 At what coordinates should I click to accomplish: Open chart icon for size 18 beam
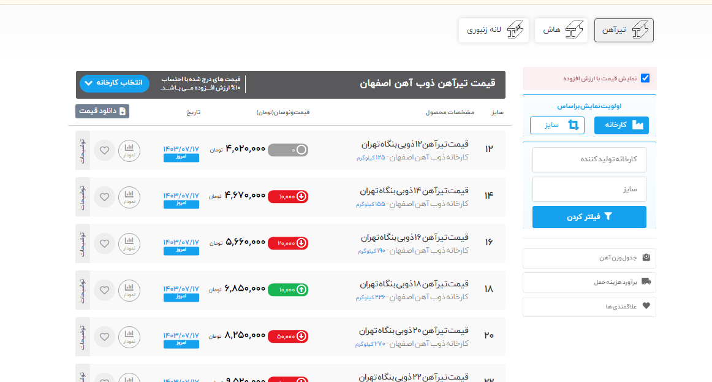click(x=129, y=290)
